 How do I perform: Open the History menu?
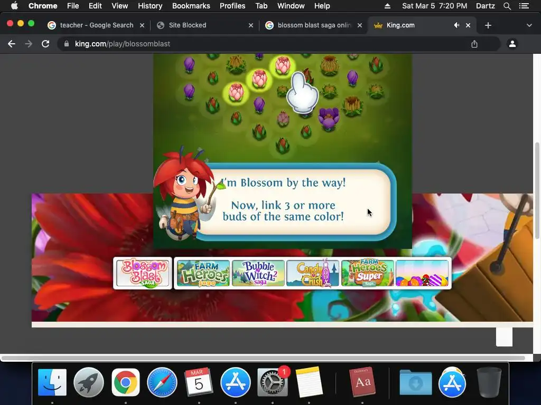tap(150, 6)
